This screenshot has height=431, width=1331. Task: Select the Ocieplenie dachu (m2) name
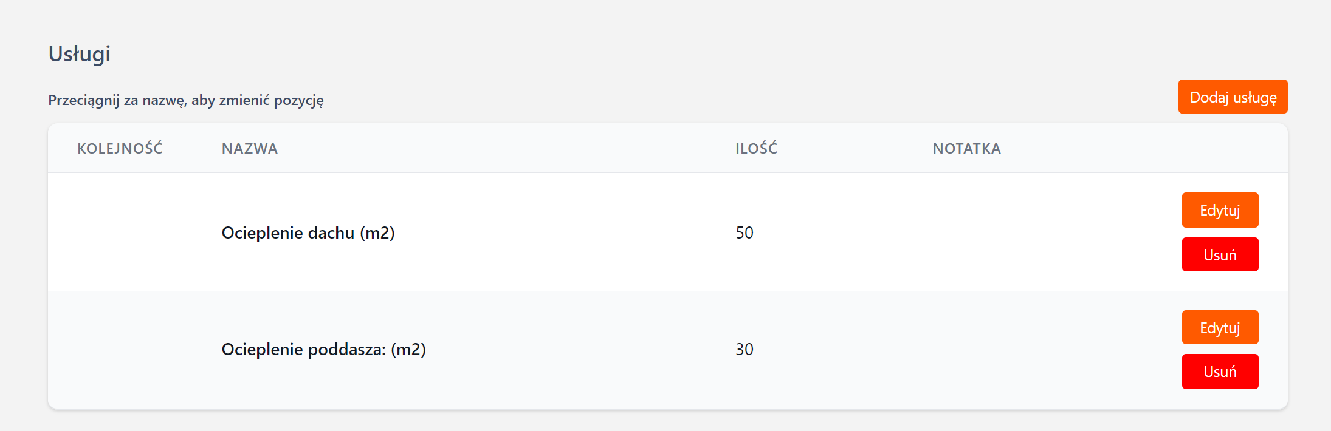(x=308, y=232)
